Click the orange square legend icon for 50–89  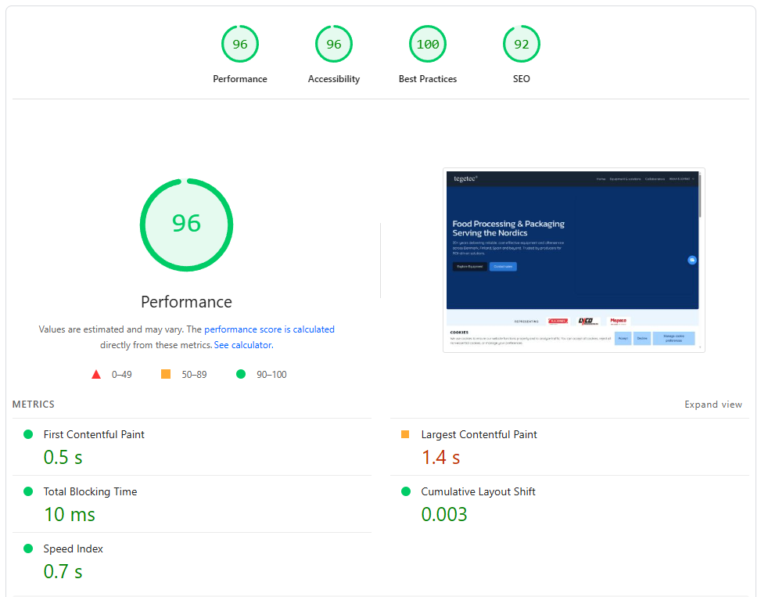point(164,374)
